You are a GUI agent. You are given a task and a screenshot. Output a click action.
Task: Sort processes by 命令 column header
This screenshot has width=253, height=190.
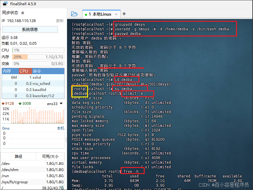pyautogui.click(x=48, y=71)
